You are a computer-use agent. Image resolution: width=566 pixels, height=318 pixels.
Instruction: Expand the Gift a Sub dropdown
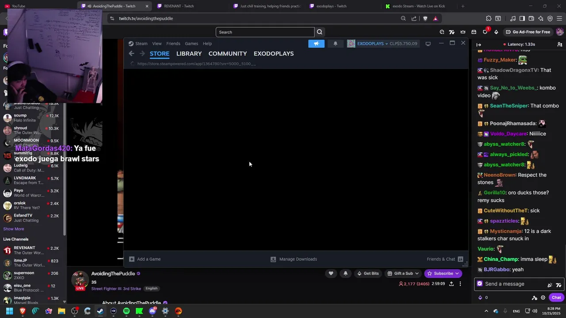click(x=403, y=273)
